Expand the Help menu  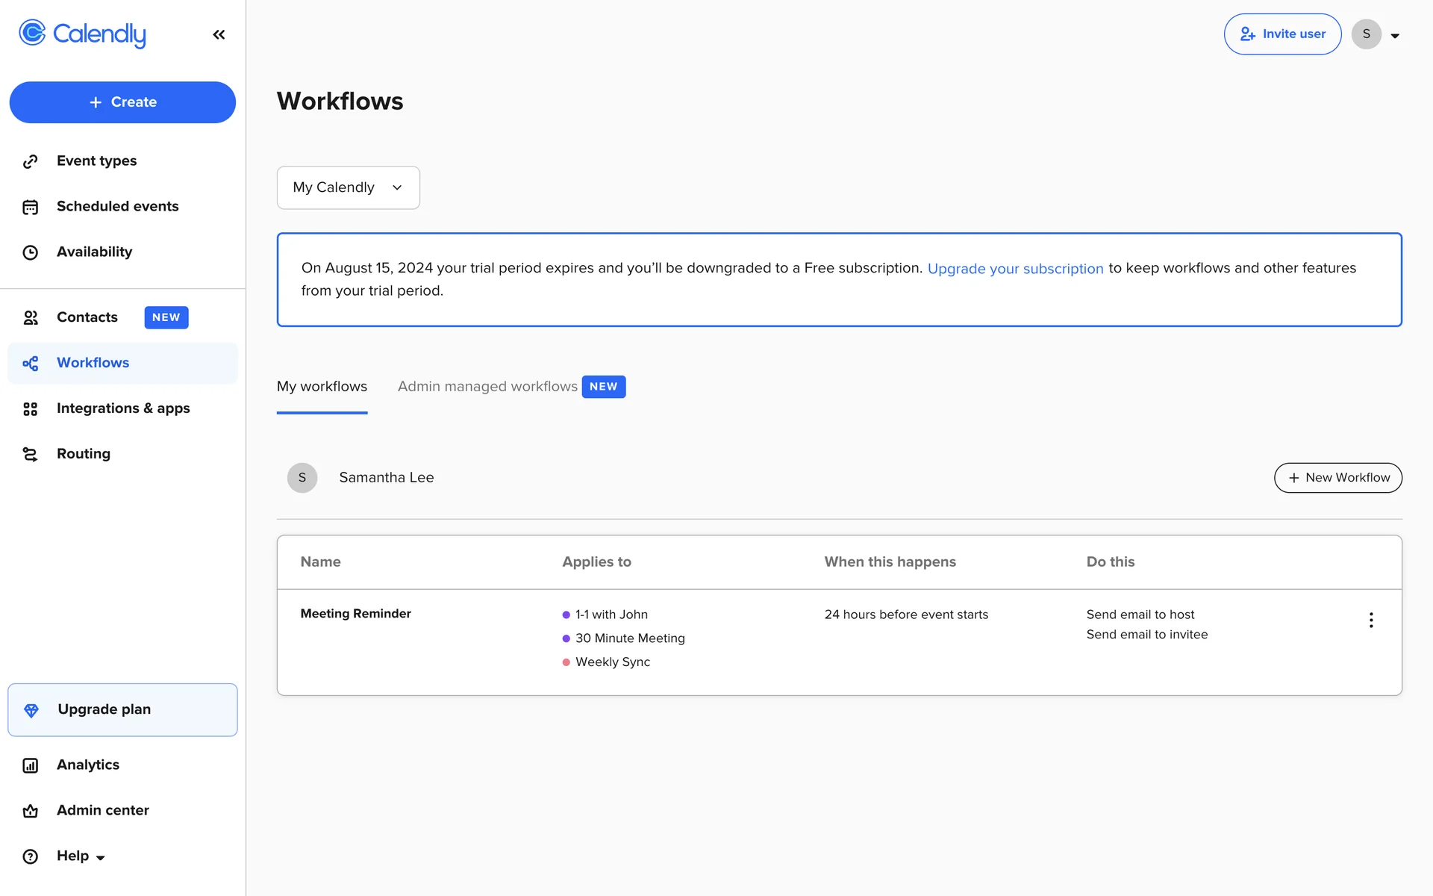click(81, 856)
